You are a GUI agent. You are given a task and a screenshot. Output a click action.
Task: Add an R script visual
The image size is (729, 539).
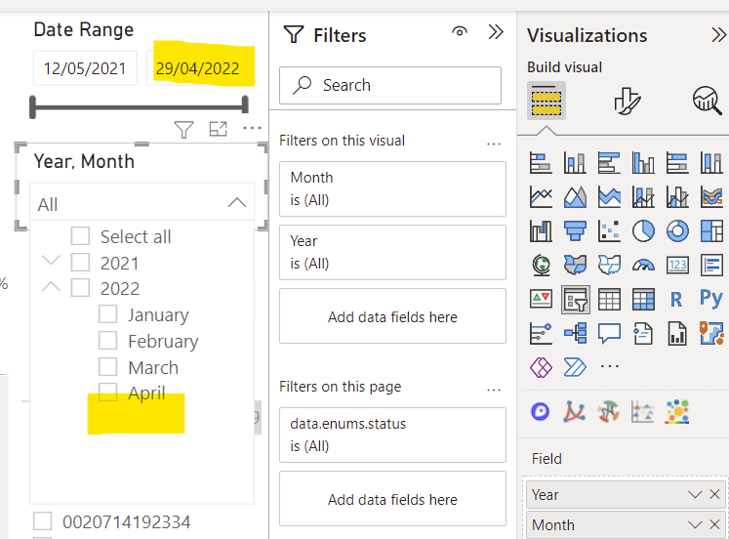point(676,299)
